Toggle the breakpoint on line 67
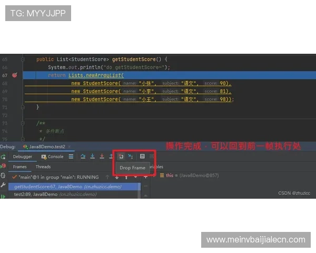316x253 pixels. [14, 75]
